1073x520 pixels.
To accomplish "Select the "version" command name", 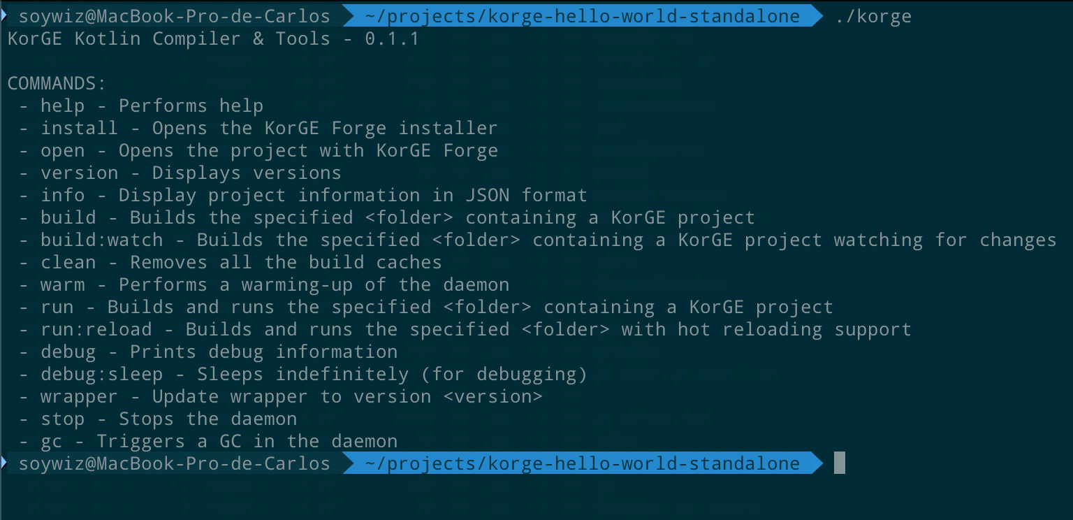I will (x=79, y=173).
